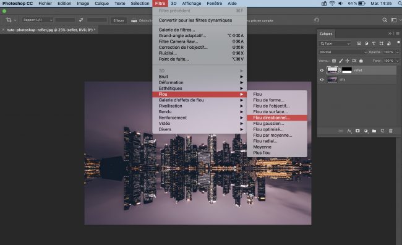Image resolution: width=402 pixels, height=245 pixels.
Task: Lock all with the padlock icon
Action: coord(361,61)
